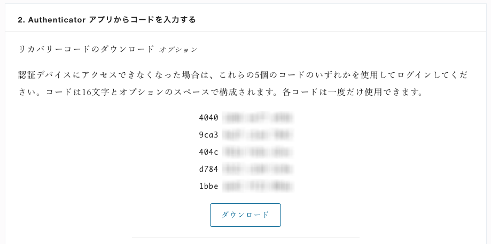This screenshot has width=491, height=244.
Task: Click the ダウンロード button
Action: pos(245,215)
